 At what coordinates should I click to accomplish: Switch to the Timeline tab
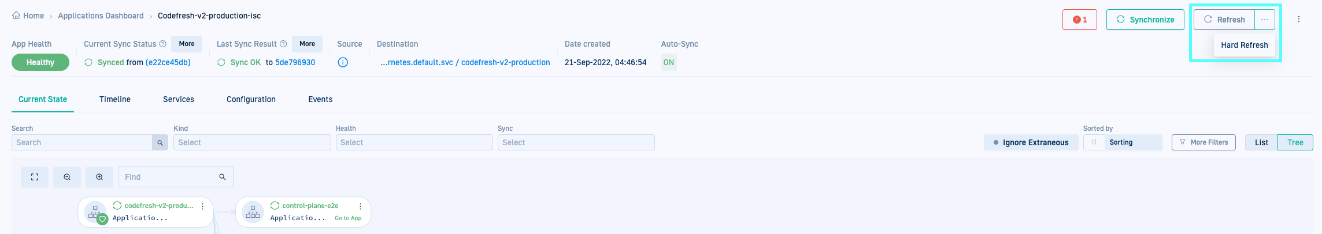tap(115, 99)
